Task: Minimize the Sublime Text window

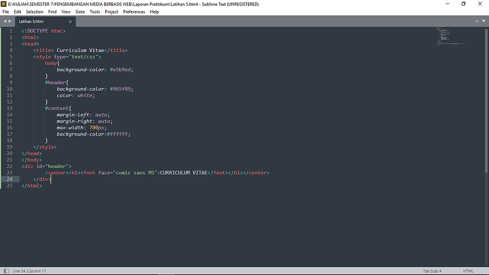Action: click(x=447, y=3)
